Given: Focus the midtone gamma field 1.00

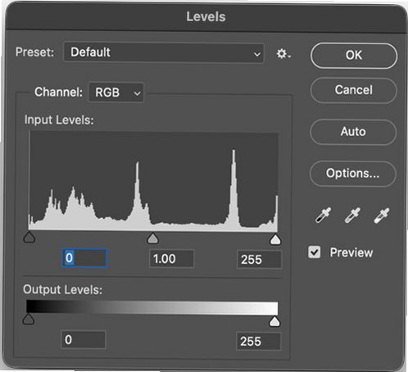Looking at the screenshot, I should 172,259.
